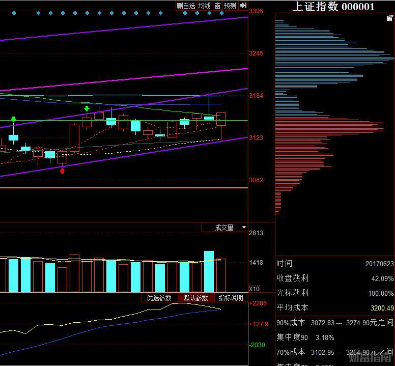
Task: Click the last blue diamond marker in top row
Action: tap(221, 13)
